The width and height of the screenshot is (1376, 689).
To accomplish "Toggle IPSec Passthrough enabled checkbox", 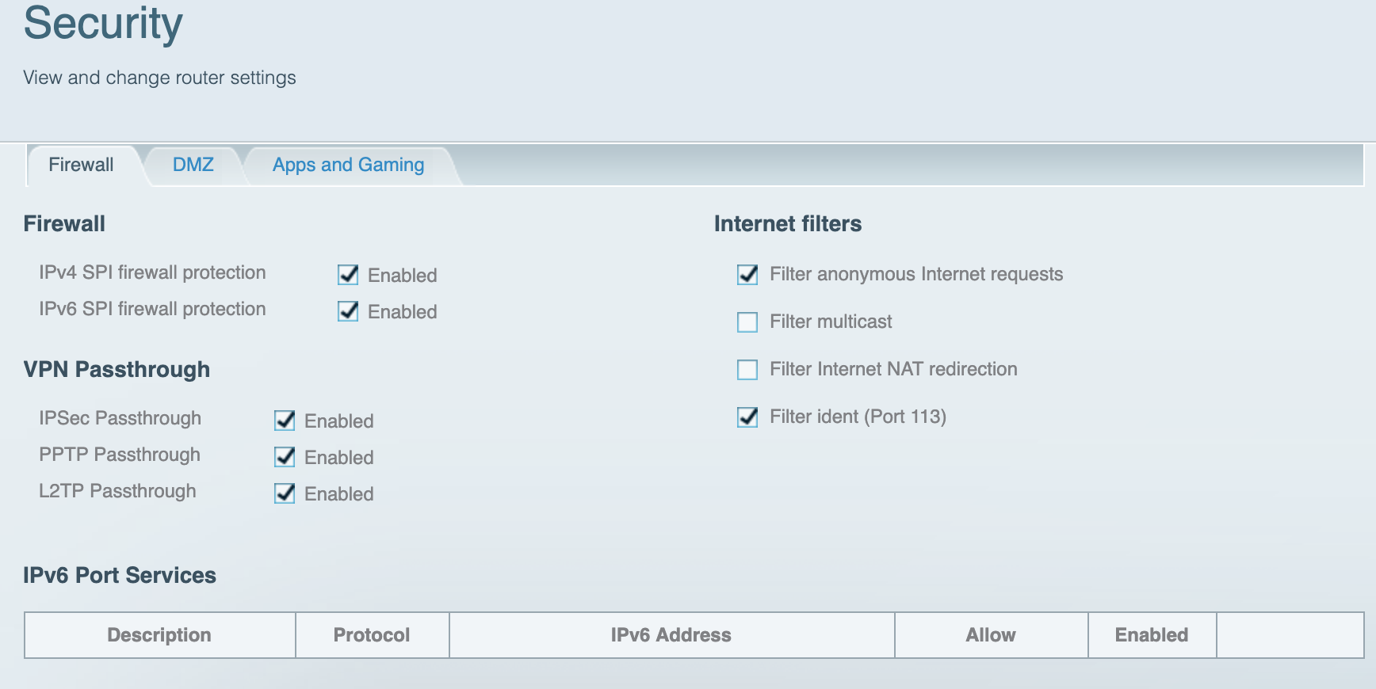I will (x=285, y=421).
